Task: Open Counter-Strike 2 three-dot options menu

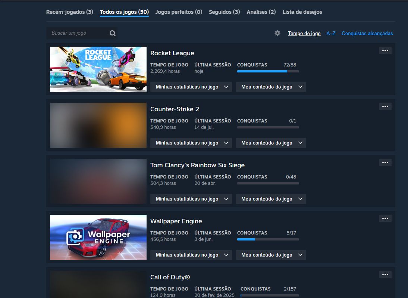Action: [385, 106]
